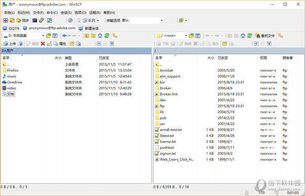Expand local back-history dropdown arrow
The width and height of the screenshot is (305, 196).
click(69, 36)
